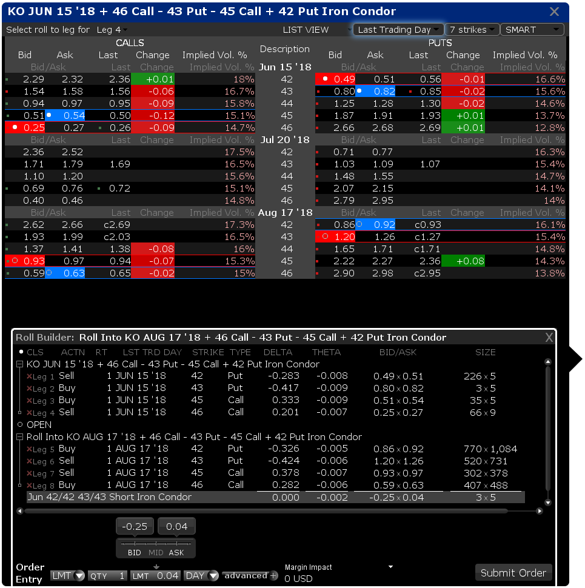The image size is (585, 588).
Task: Click the advanced plus icon
Action: [273, 575]
